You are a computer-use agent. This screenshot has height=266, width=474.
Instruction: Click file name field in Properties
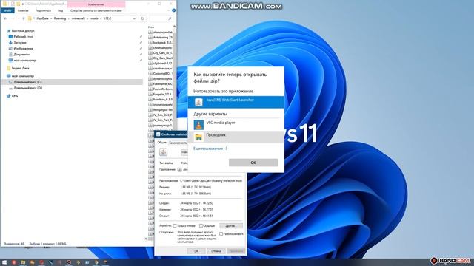tap(184, 152)
